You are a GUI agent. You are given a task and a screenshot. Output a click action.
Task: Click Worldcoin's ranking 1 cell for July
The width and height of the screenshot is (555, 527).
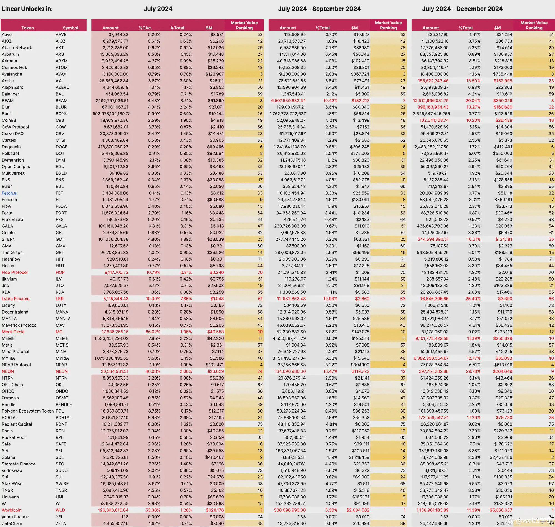[x=244, y=510]
